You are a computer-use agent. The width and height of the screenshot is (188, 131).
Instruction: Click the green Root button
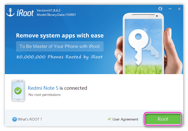click(163, 119)
